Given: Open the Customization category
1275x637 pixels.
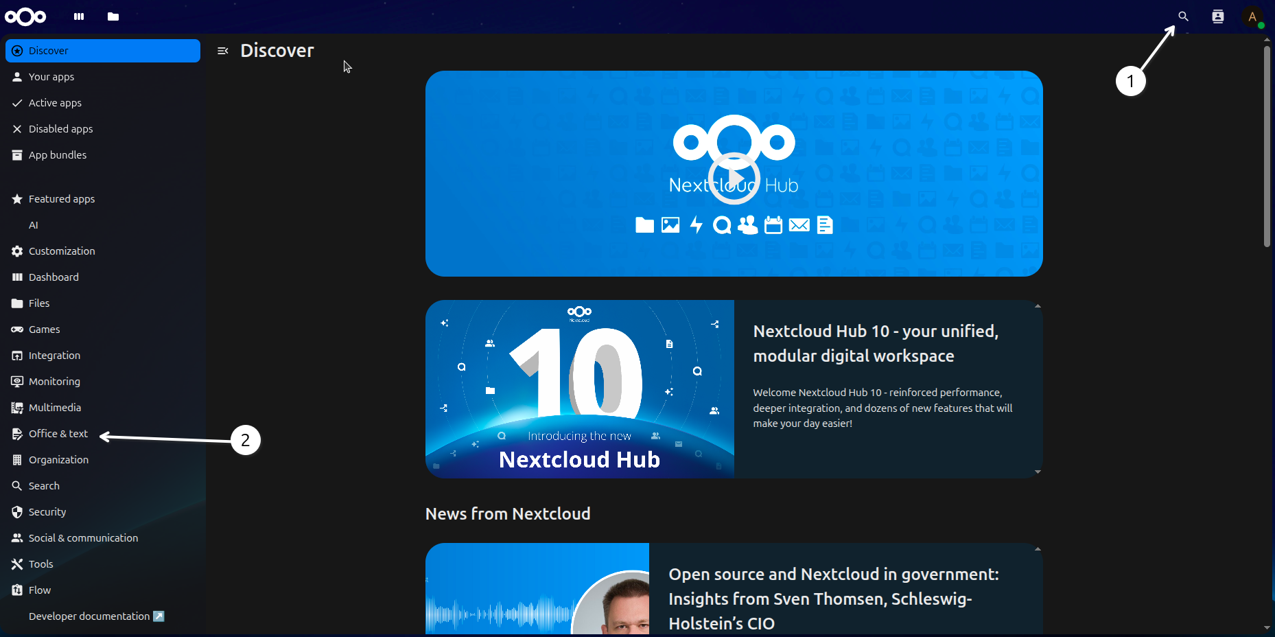Looking at the screenshot, I should point(103,251).
